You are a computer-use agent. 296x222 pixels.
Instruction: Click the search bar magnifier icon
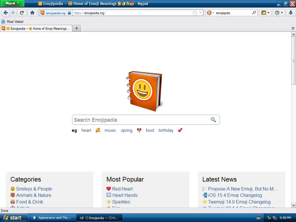coord(254,13)
